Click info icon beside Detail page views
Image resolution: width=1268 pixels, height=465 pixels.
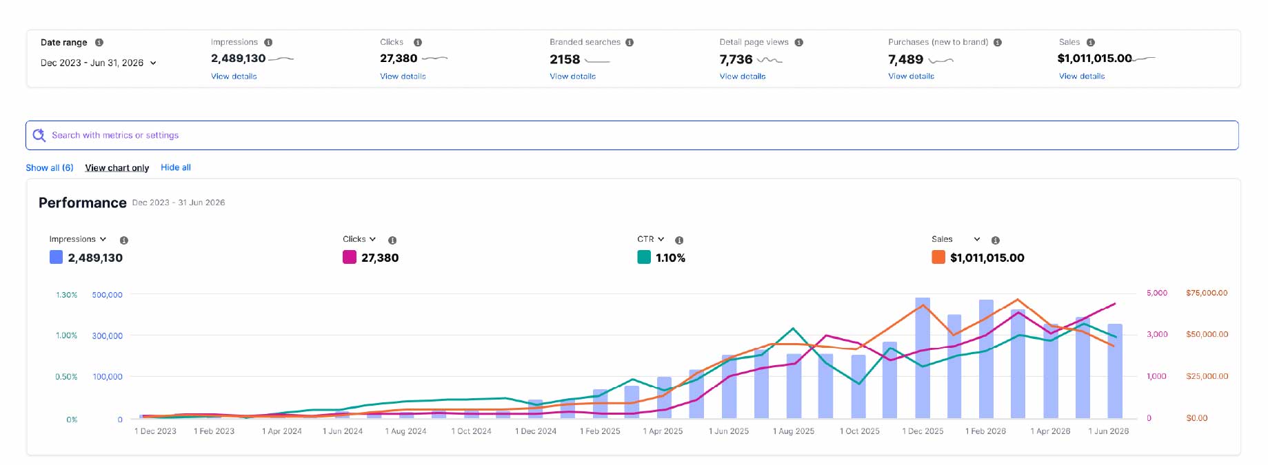click(799, 42)
